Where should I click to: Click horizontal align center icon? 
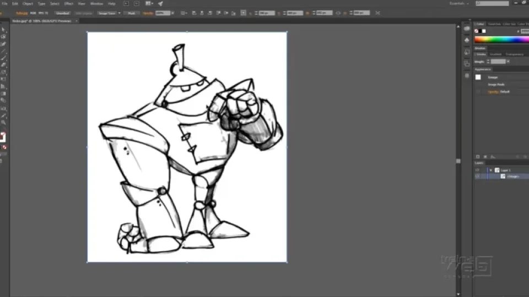(x=202, y=13)
